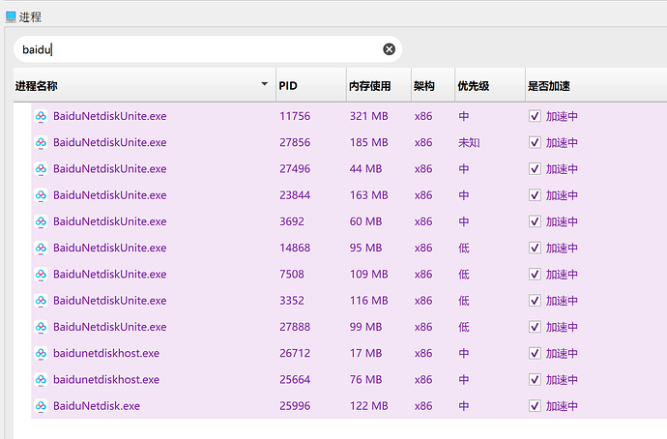Click PID value 25996

pyautogui.click(x=295, y=406)
